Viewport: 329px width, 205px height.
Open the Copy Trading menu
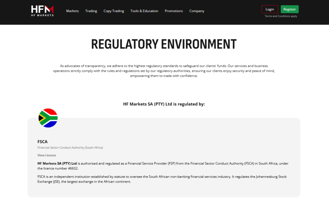[113, 11]
